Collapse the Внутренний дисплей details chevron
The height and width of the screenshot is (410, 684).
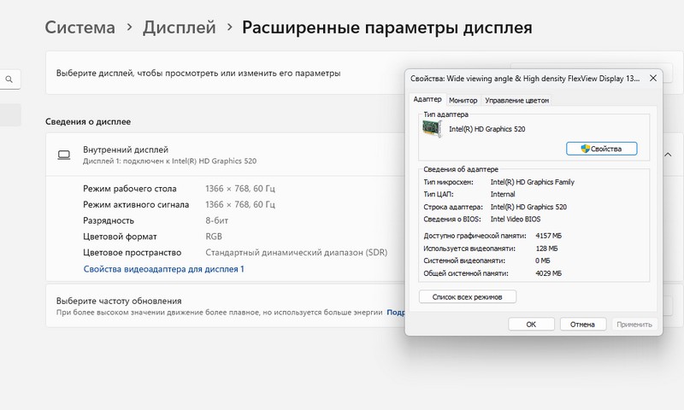click(x=667, y=155)
